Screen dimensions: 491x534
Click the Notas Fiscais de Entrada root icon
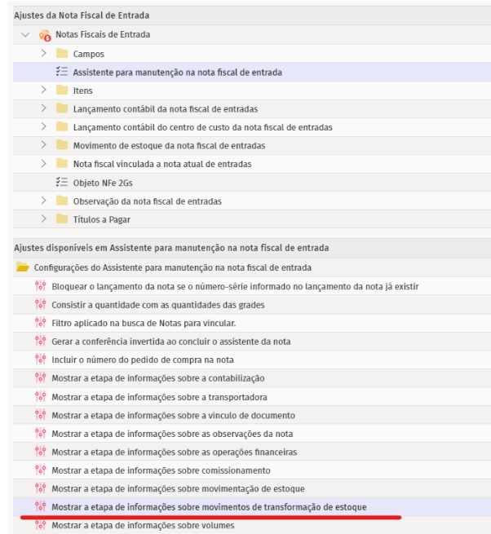pyautogui.click(x=45, y=35)
